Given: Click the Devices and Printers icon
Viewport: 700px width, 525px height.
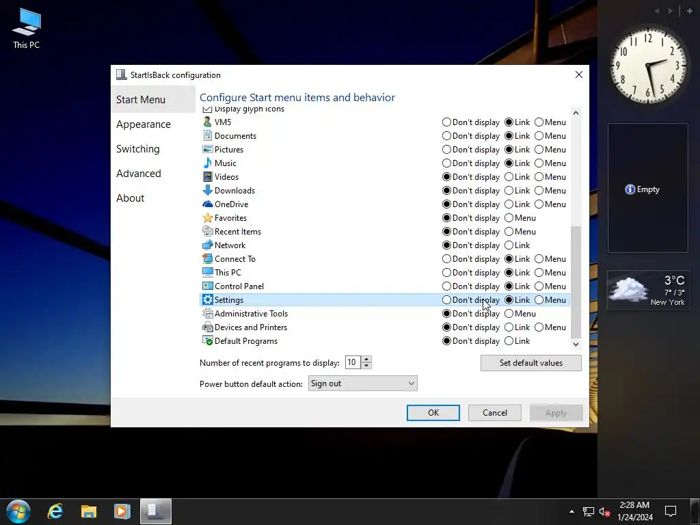Looking at the screenshot, I should (x=207, y=327).
